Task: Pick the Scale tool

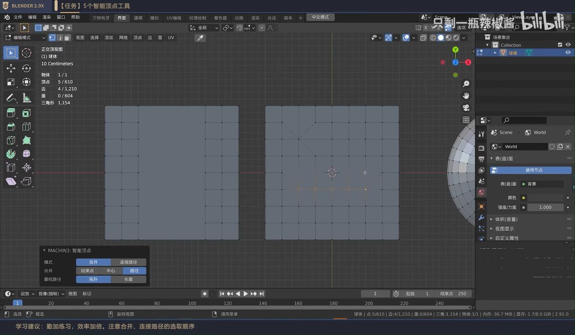Action: 11,82
